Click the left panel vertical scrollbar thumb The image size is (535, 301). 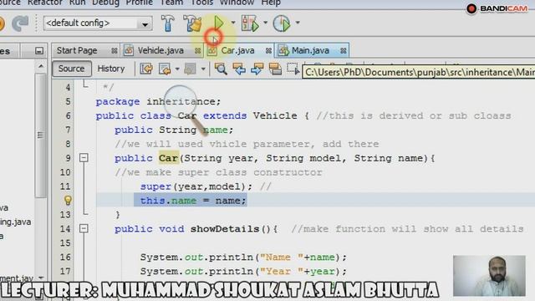pos(41,135)
